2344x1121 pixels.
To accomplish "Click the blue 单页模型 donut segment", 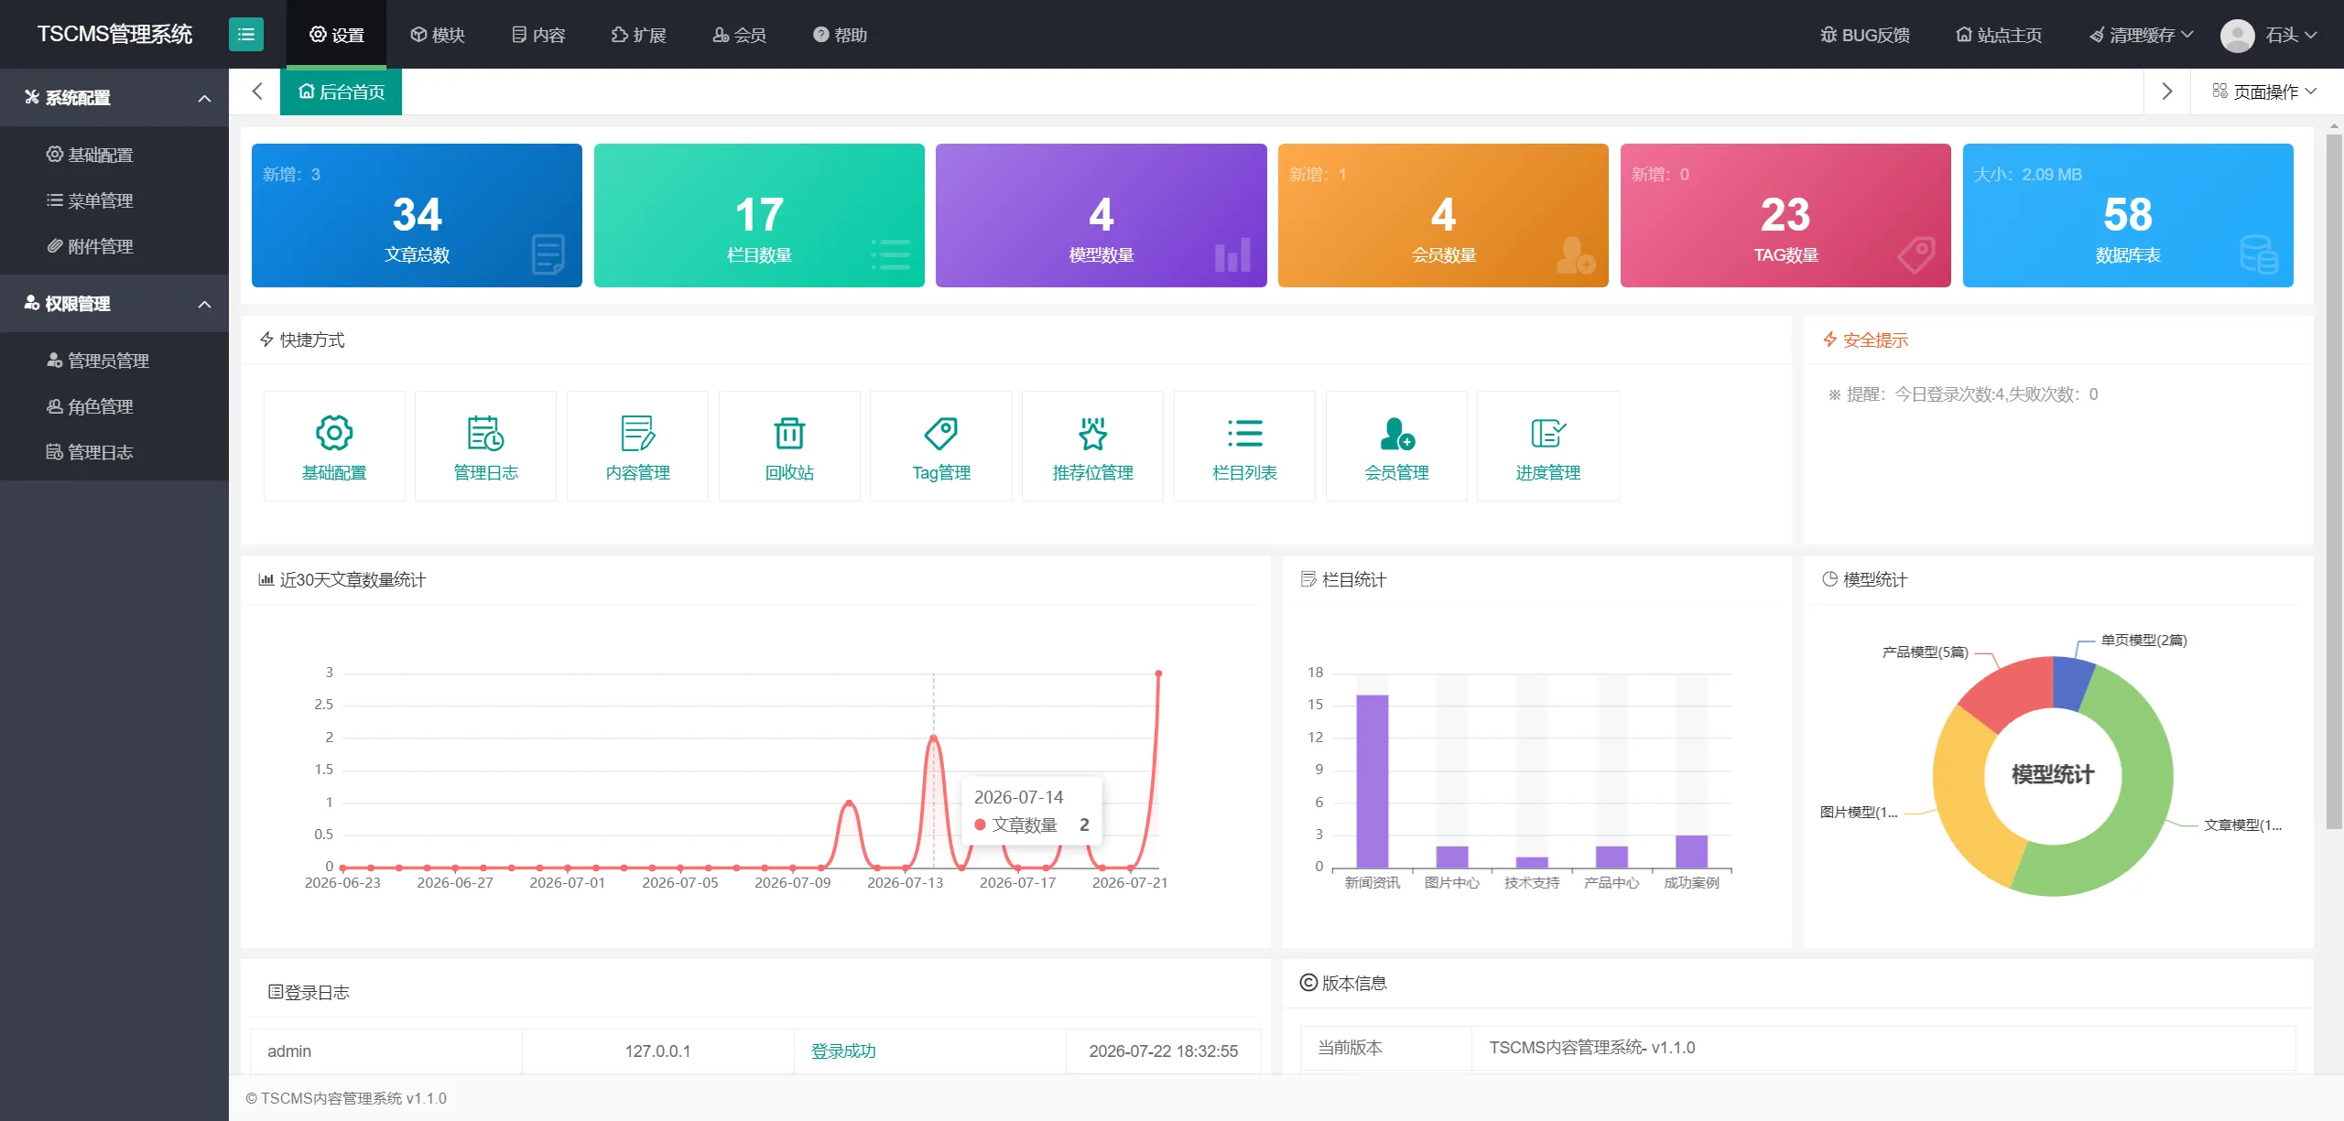I will click(x=2071, y=683).
